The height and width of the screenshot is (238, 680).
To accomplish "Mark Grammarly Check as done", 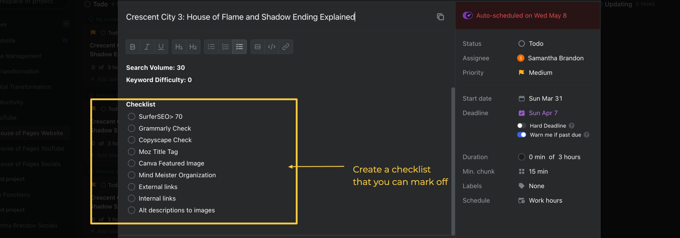I will [131, 128].
